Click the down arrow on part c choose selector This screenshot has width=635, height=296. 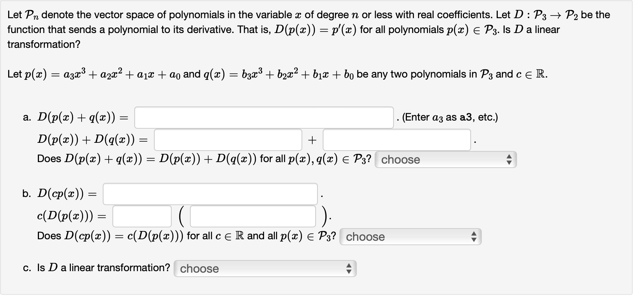point(349,271)
